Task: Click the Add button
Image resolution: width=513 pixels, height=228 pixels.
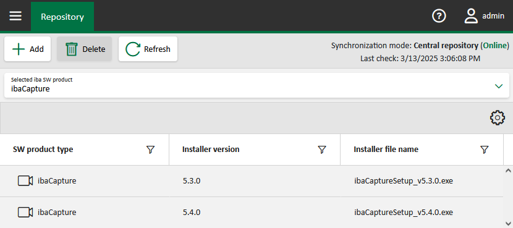Action: point(27,49)
